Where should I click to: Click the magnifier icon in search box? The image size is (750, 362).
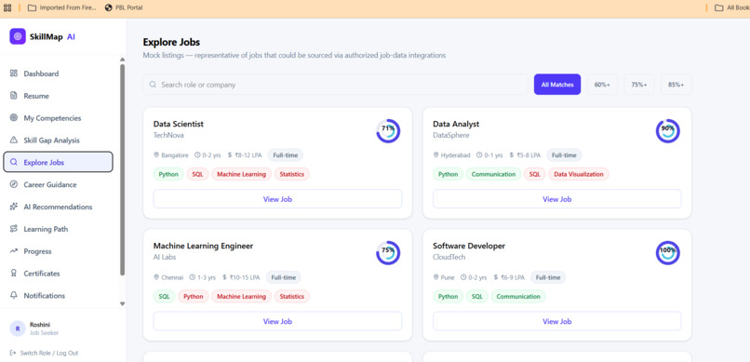[153, 84]
